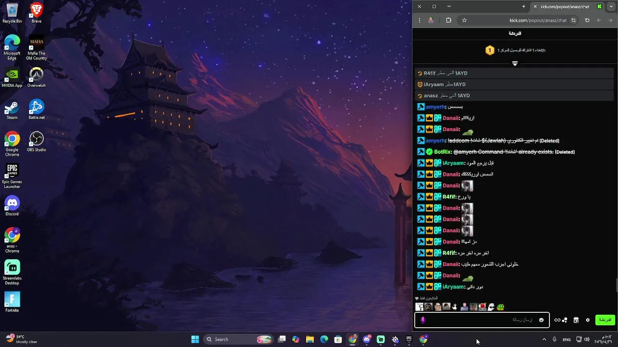This screenshot has width=618, height=347.
Task: Switch to Discord in the taskbar
Action: click(x=367, y=339)
